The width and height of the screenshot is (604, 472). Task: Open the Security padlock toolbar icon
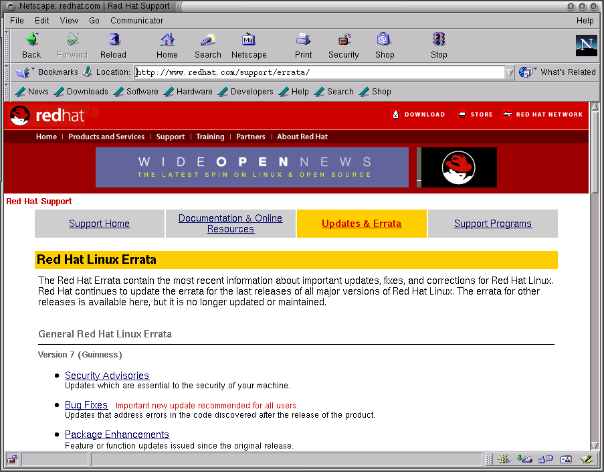click(x=344, y=40)
